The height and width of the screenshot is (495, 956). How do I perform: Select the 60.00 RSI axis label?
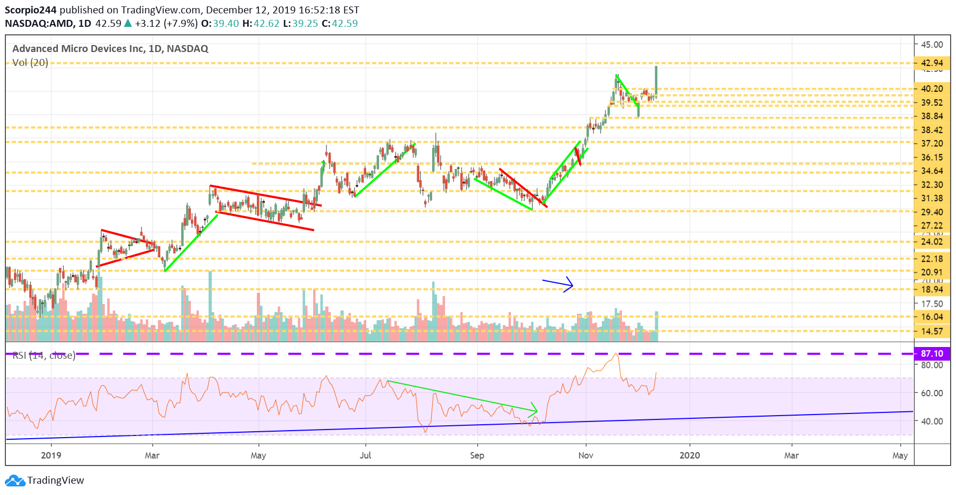pyautogui.click(x=932, y=393)
